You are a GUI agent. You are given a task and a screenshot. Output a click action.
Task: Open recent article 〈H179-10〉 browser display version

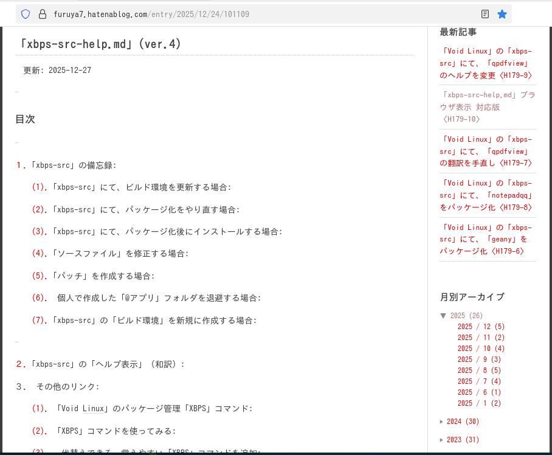click(x=487, y=107)
